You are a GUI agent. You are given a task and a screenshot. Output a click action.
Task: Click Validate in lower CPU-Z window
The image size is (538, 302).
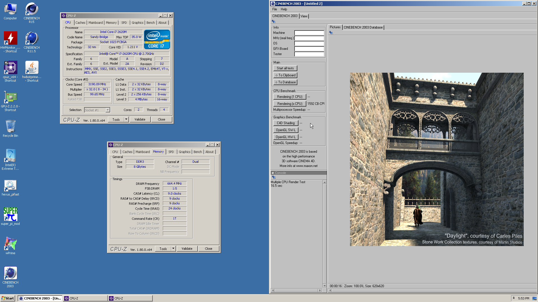point(187,249)
